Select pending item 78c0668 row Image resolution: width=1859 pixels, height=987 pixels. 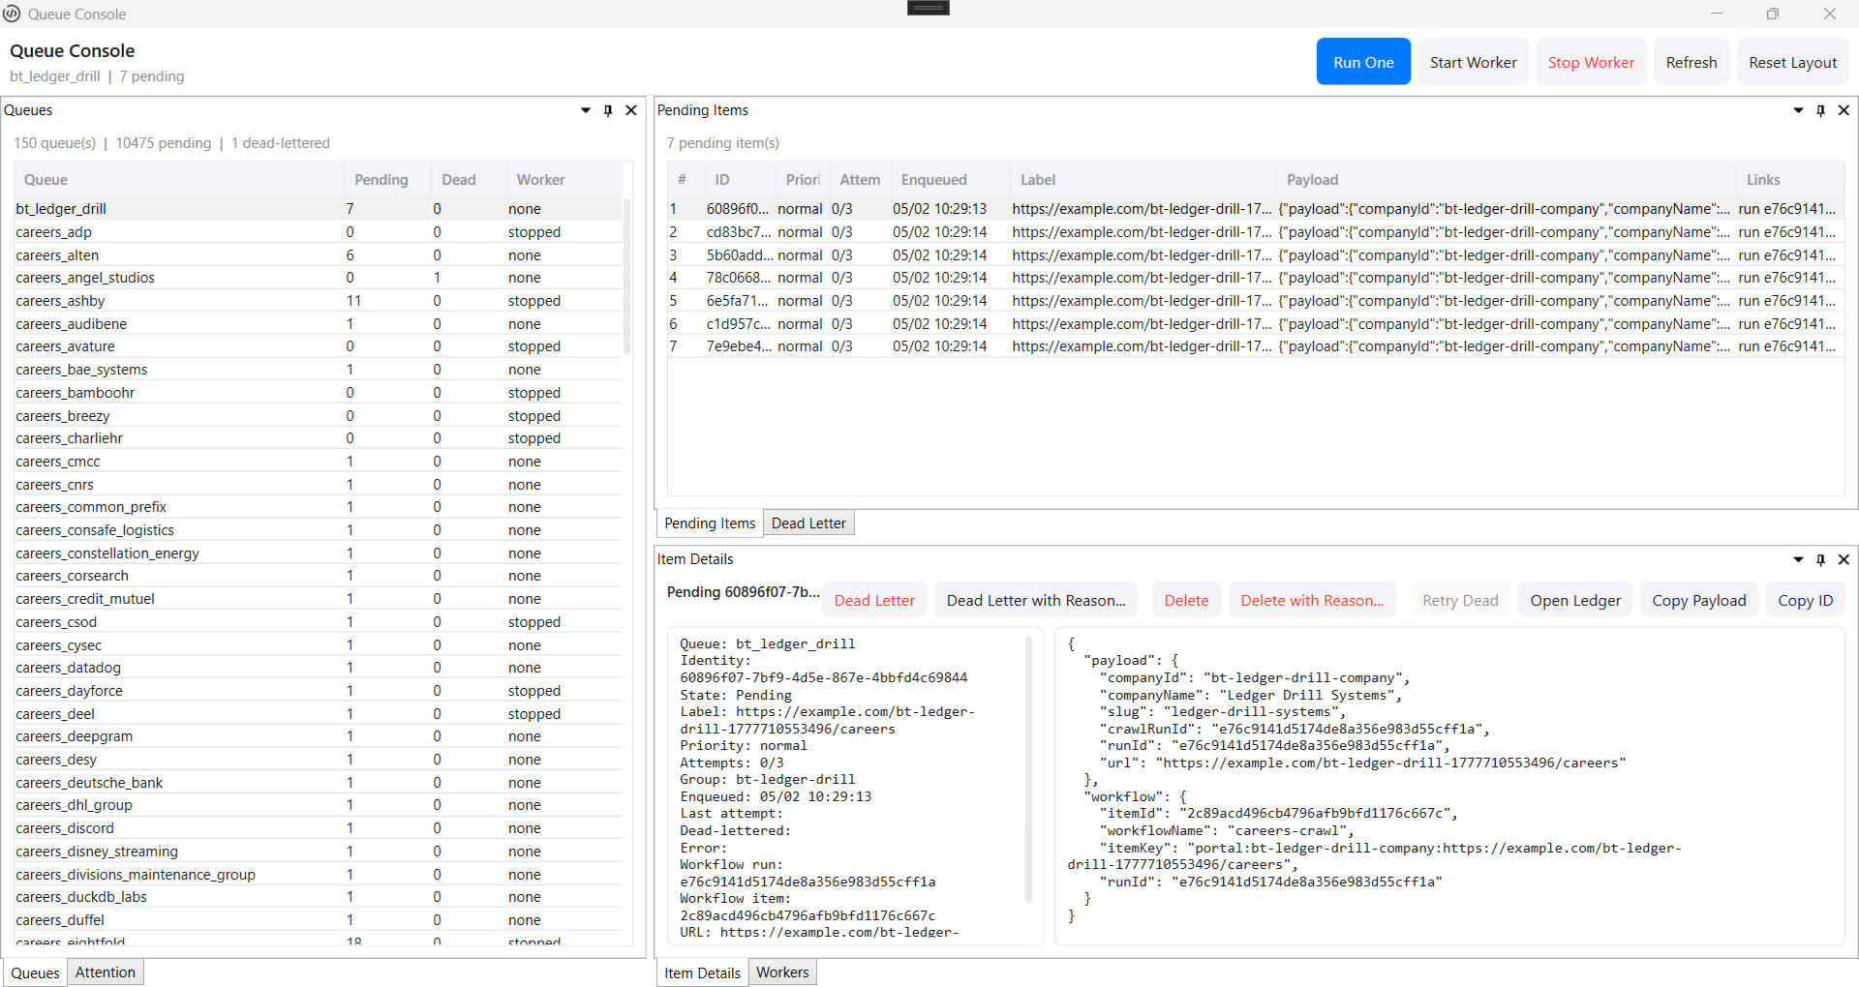pos(1256,278)
